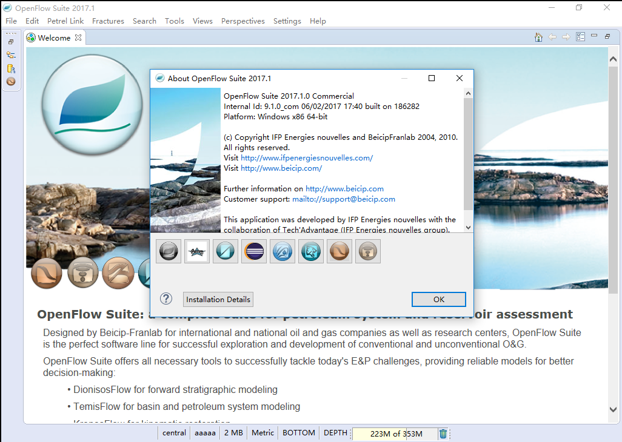Image resolution: width=622 pixels, height=442 pixels.
Task: Click the support@beicip.com mailto link
Action: pyautogui.click(x=344, y=199)
